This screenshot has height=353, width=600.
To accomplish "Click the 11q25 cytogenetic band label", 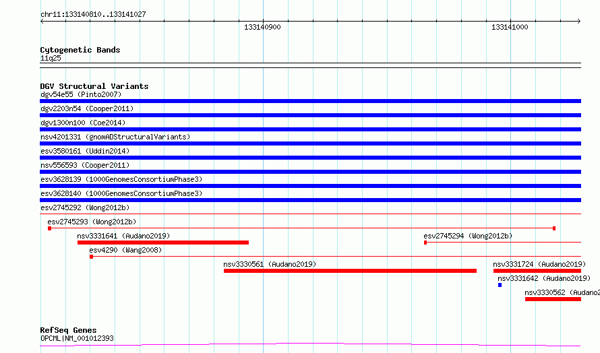I will (x=51, y=58).
